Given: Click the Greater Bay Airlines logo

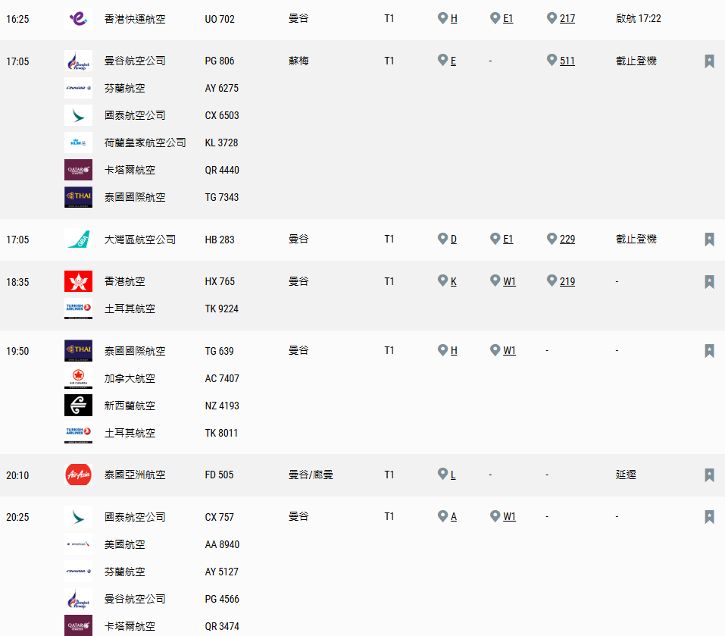Looking at the screenshot, I should pos(78,240).
